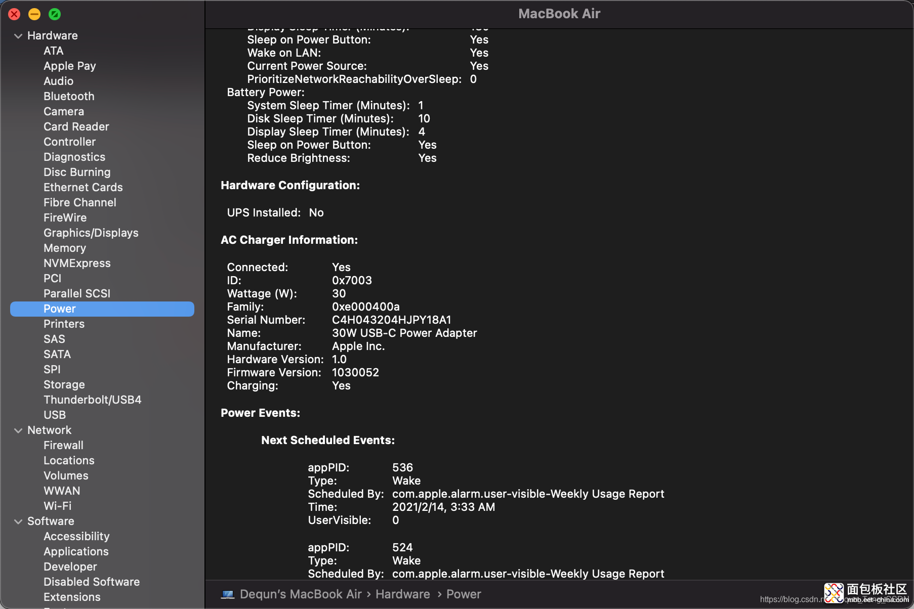The width and height of the screenshot is (914, 609).
Task: Click the Network category label
Action: [x=49, y=430]
